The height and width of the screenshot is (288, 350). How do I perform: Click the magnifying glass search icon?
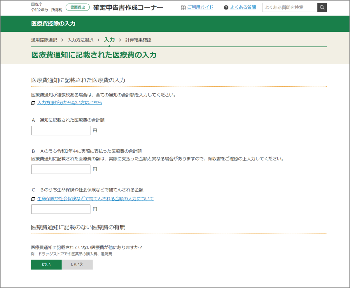(322, 7)
